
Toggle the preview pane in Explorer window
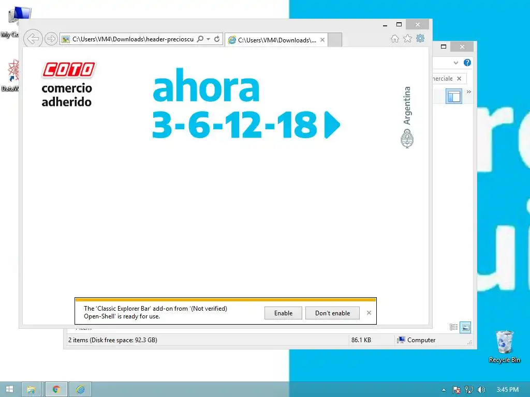click(453, 97)
